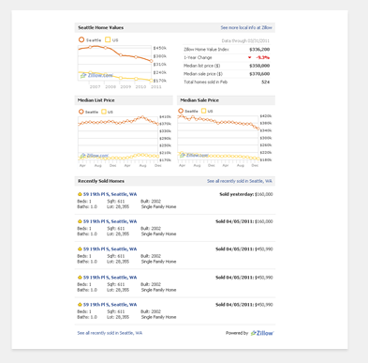Click 'Median Sale Price' section heading
Viewport: 368px width, 363px height.
click(199, 100)
